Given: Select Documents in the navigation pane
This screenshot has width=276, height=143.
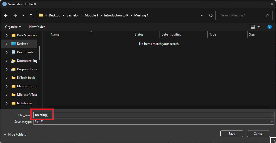Looking at the screenshot, I should coord(25,52).
